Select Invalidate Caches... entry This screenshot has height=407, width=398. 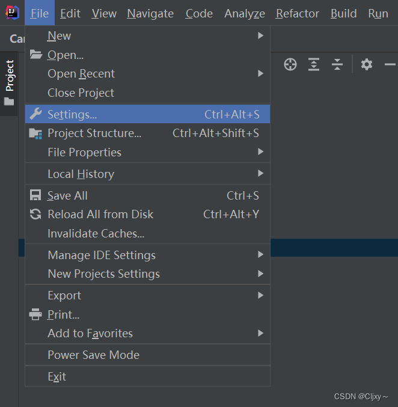tap(147, 234)
